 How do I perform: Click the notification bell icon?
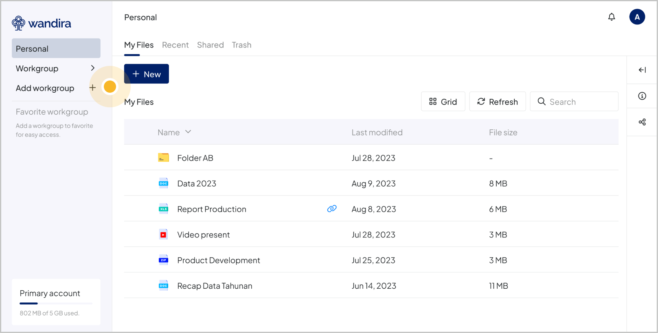click(612, 17)
